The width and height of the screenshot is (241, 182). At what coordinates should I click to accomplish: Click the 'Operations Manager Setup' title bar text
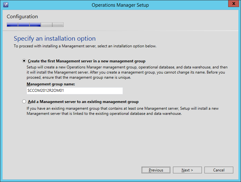(x=120, y=5)
